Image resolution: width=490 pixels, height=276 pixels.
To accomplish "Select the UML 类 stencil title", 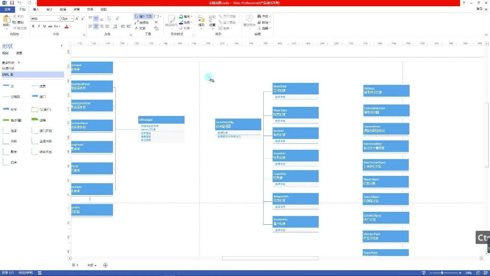I will pyautogui.click(x=8, y=75).
